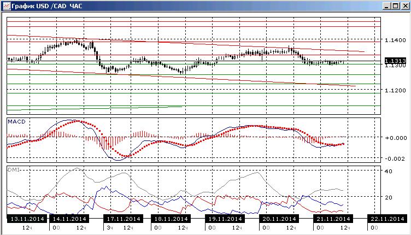Click the window title График USD/CAD ЧАС
The image size is (411, 235).
[x=47, y=6]
